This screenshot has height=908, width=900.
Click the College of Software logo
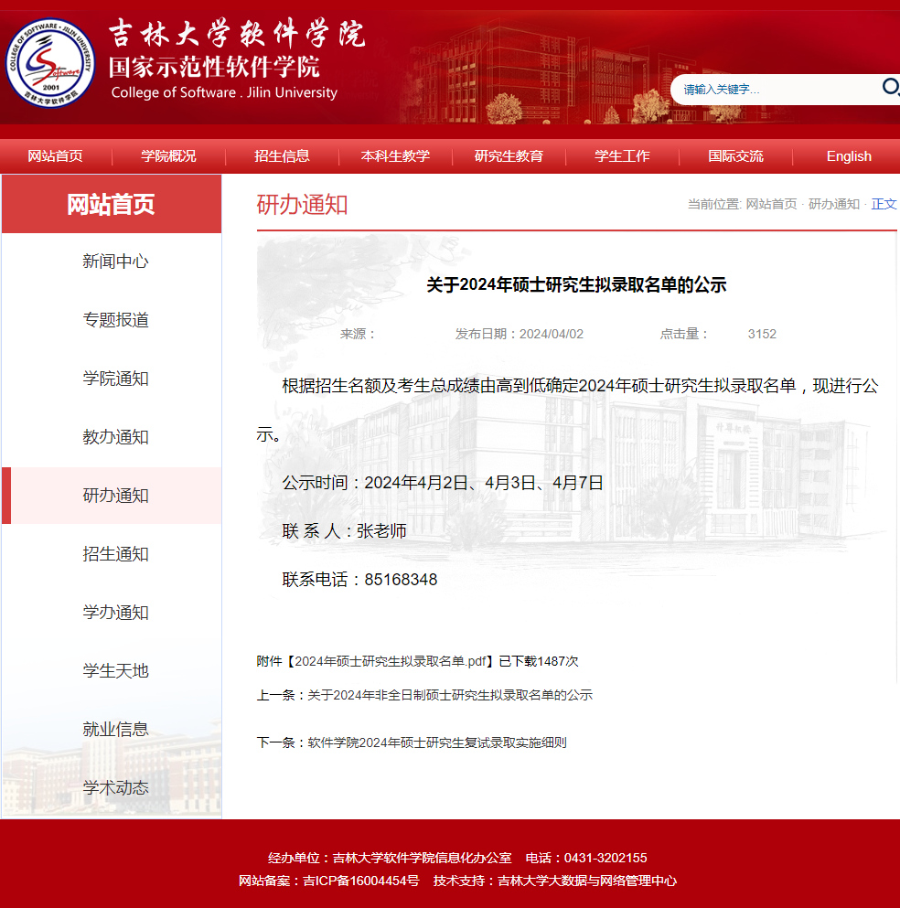click(49, 62)
